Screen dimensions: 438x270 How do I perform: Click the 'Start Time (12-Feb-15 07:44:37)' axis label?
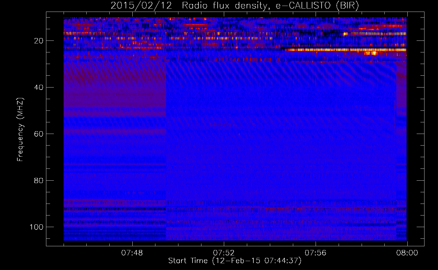(235, 261)
